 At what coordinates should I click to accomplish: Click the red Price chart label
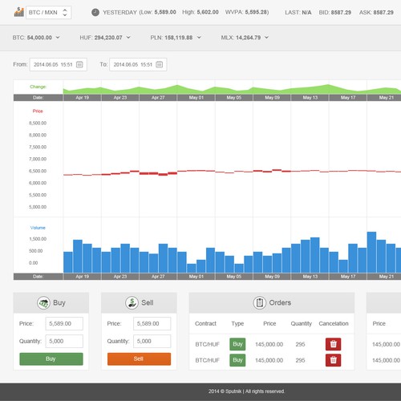tap(38, 111)
